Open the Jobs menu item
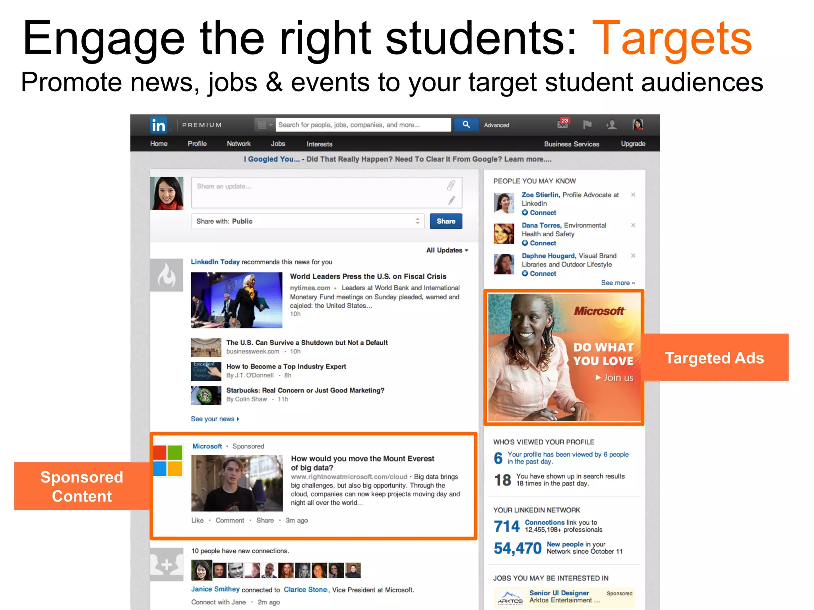The height and width of the screenshot is (610, 814). point(278,144)
